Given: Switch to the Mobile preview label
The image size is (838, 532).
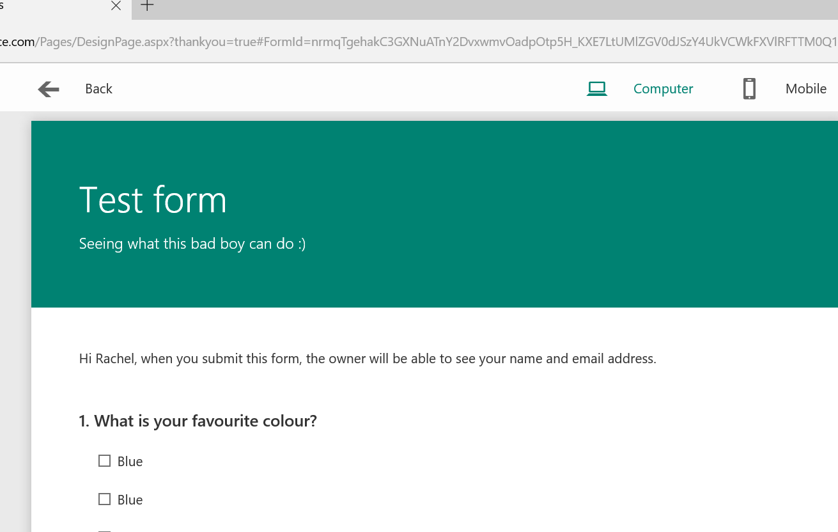Looking at the screenshot, I should tap(805, 89).
